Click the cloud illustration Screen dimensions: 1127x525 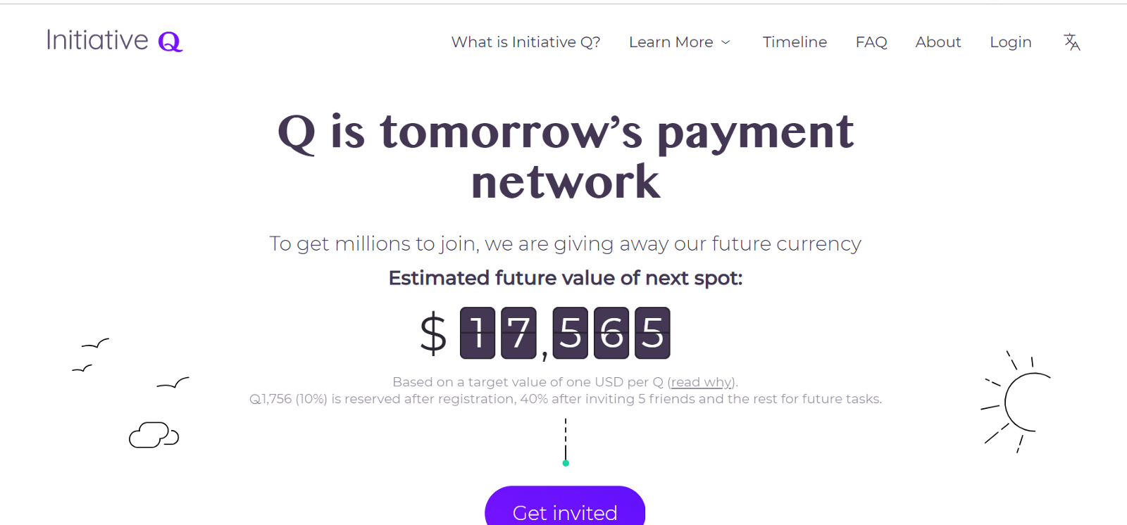click(154, 435)
